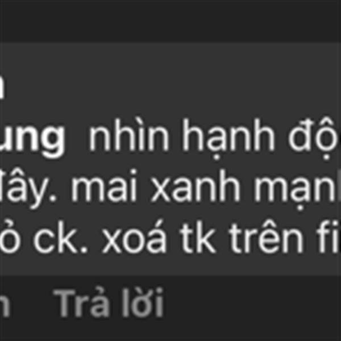Click the empty dark area right of Trả lời
Viewport: 341px width, 341px height.
point(252,307)
